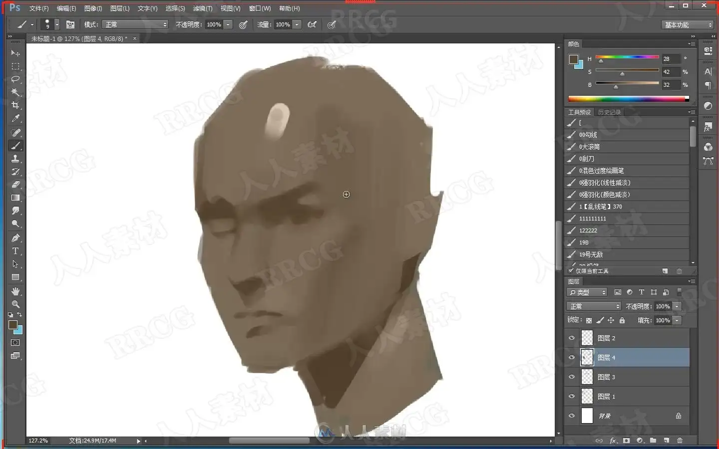Select the Eraser tool

click(x=15, y=185)
